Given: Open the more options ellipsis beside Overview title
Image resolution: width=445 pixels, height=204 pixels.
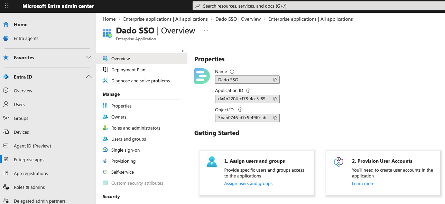Looking at the screenshot, I should (206, 31).
